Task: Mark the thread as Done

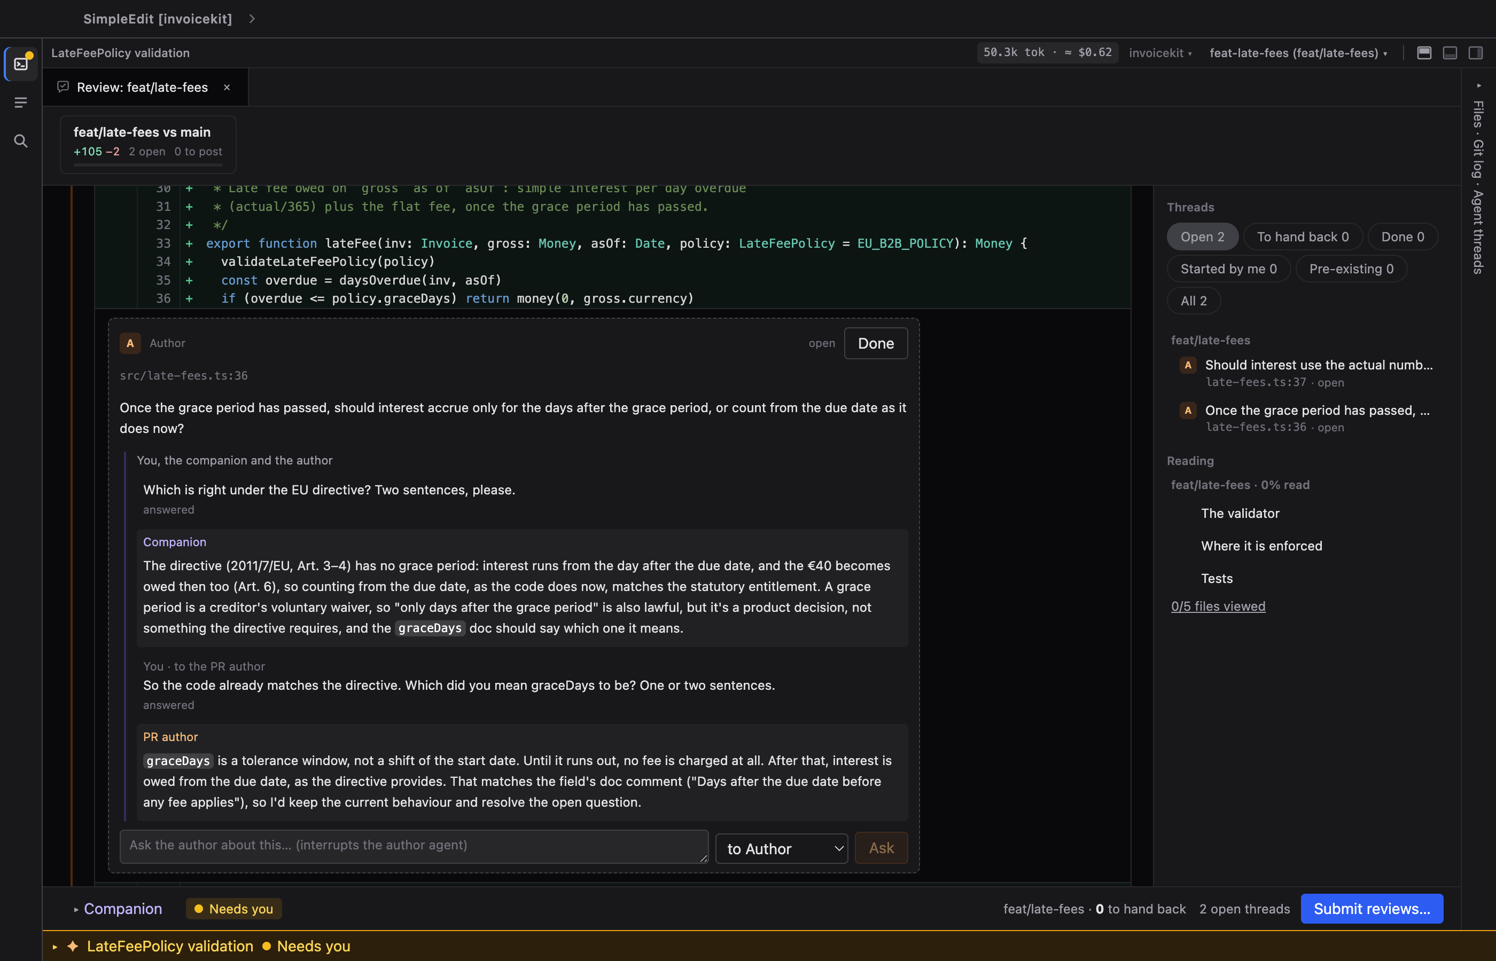Action: pyautogui.click(x=875, y=343)
